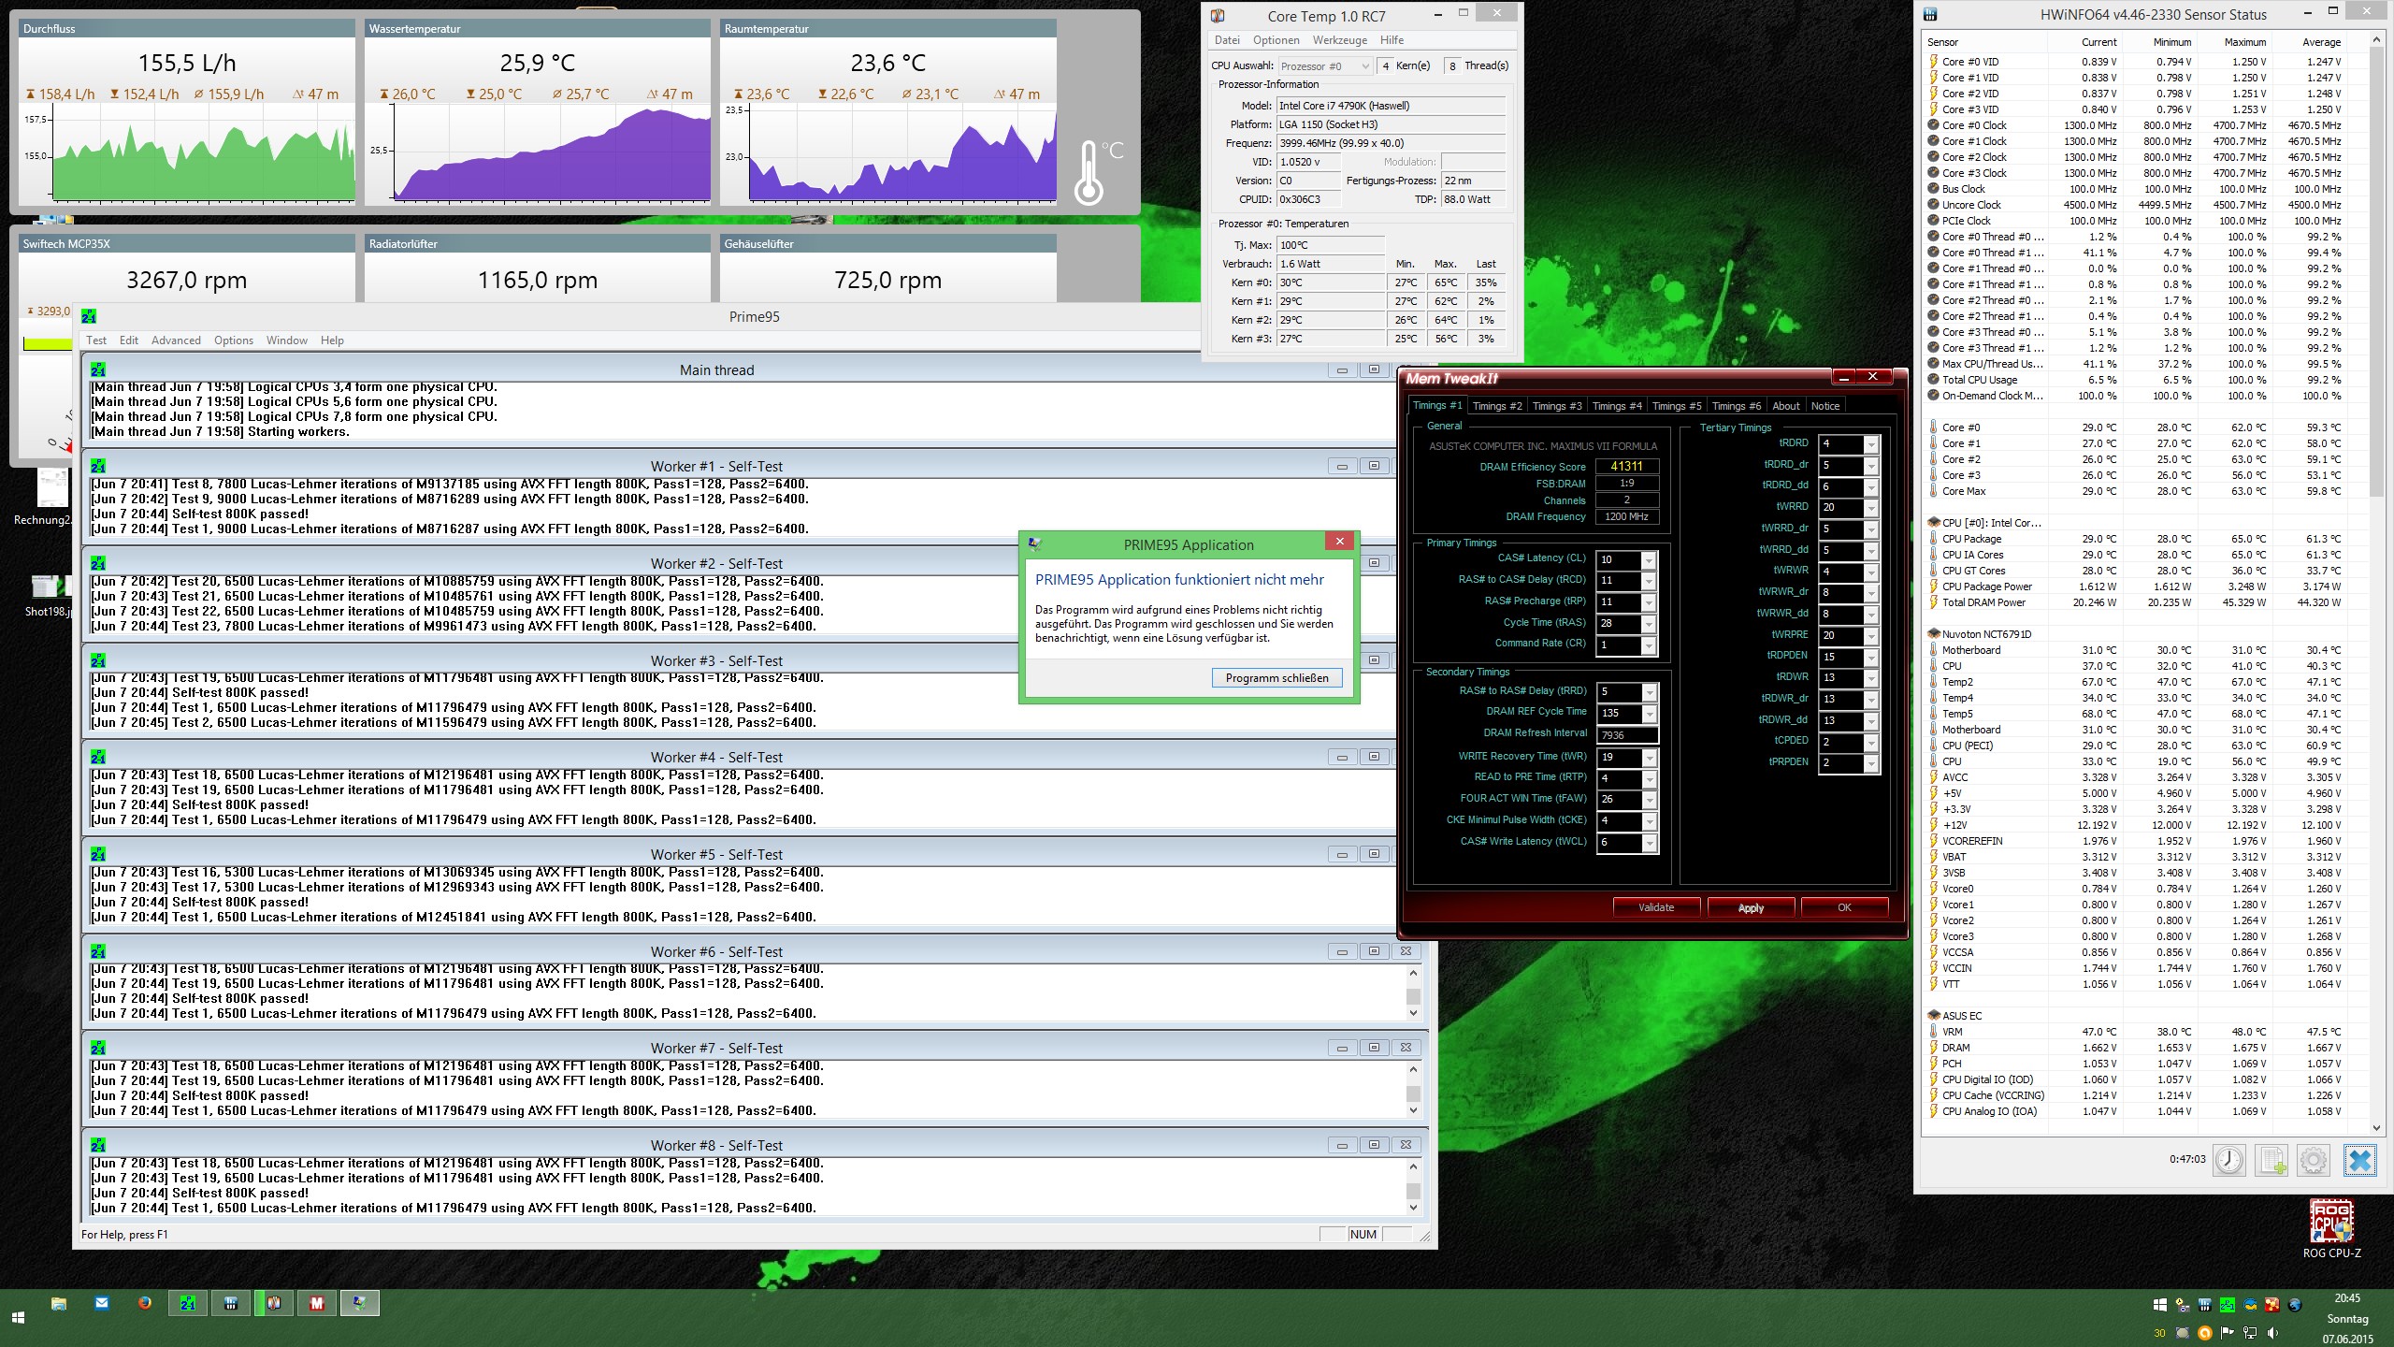
Task: Open CAS# Latency (CL) dropdown
Action: 1650,559
